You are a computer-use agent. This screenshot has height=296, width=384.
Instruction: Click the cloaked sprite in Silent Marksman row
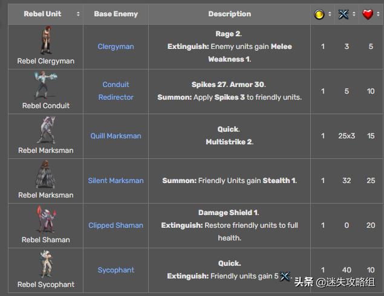click(x=46, y=175)
